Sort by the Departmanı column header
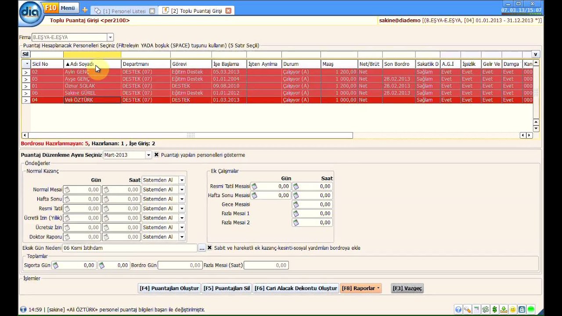The image size is (562, 316). [146, 64]
